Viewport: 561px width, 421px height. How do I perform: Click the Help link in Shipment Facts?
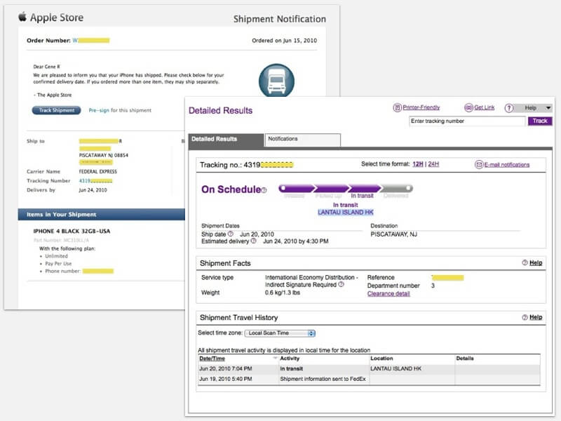tap(536, 262)
